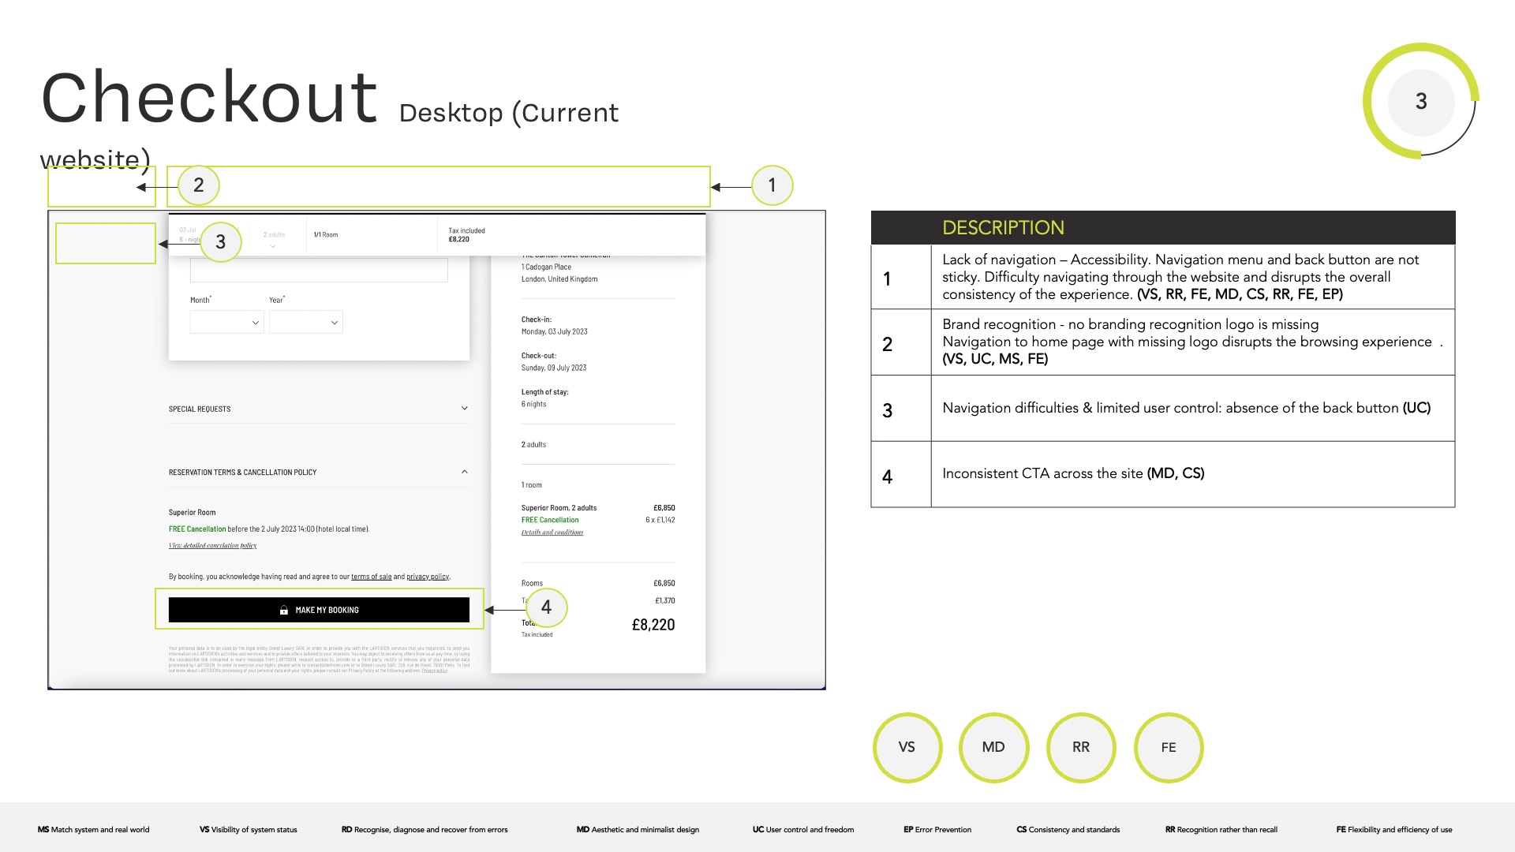Click Details and conditions link
1515x852 pixels.
(552, 532)
